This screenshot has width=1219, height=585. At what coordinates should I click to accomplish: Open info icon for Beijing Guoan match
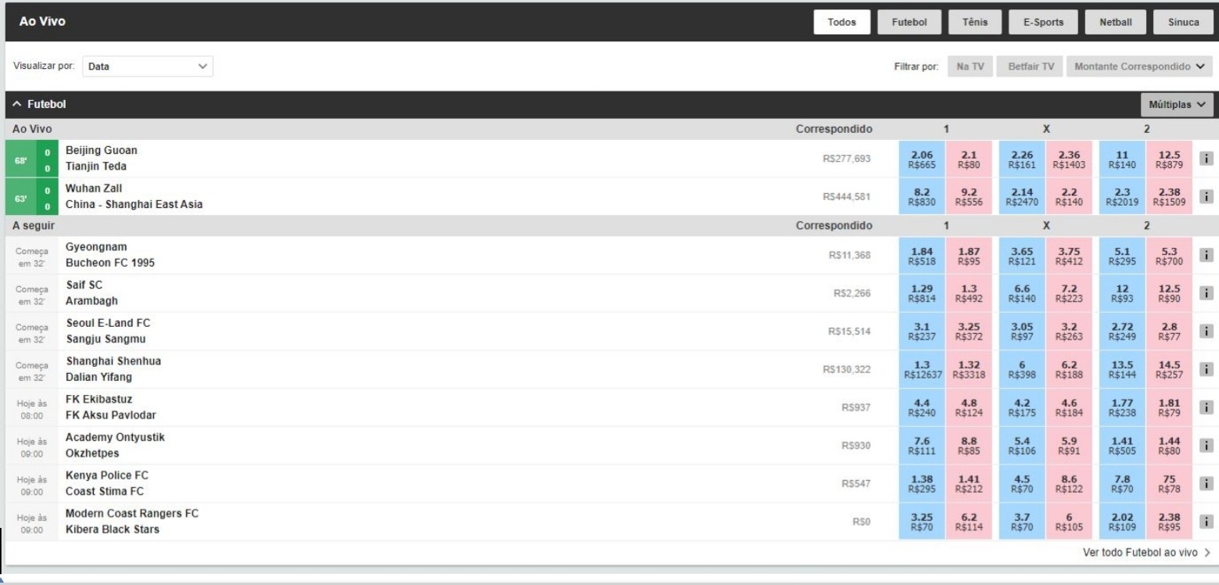1206,159
